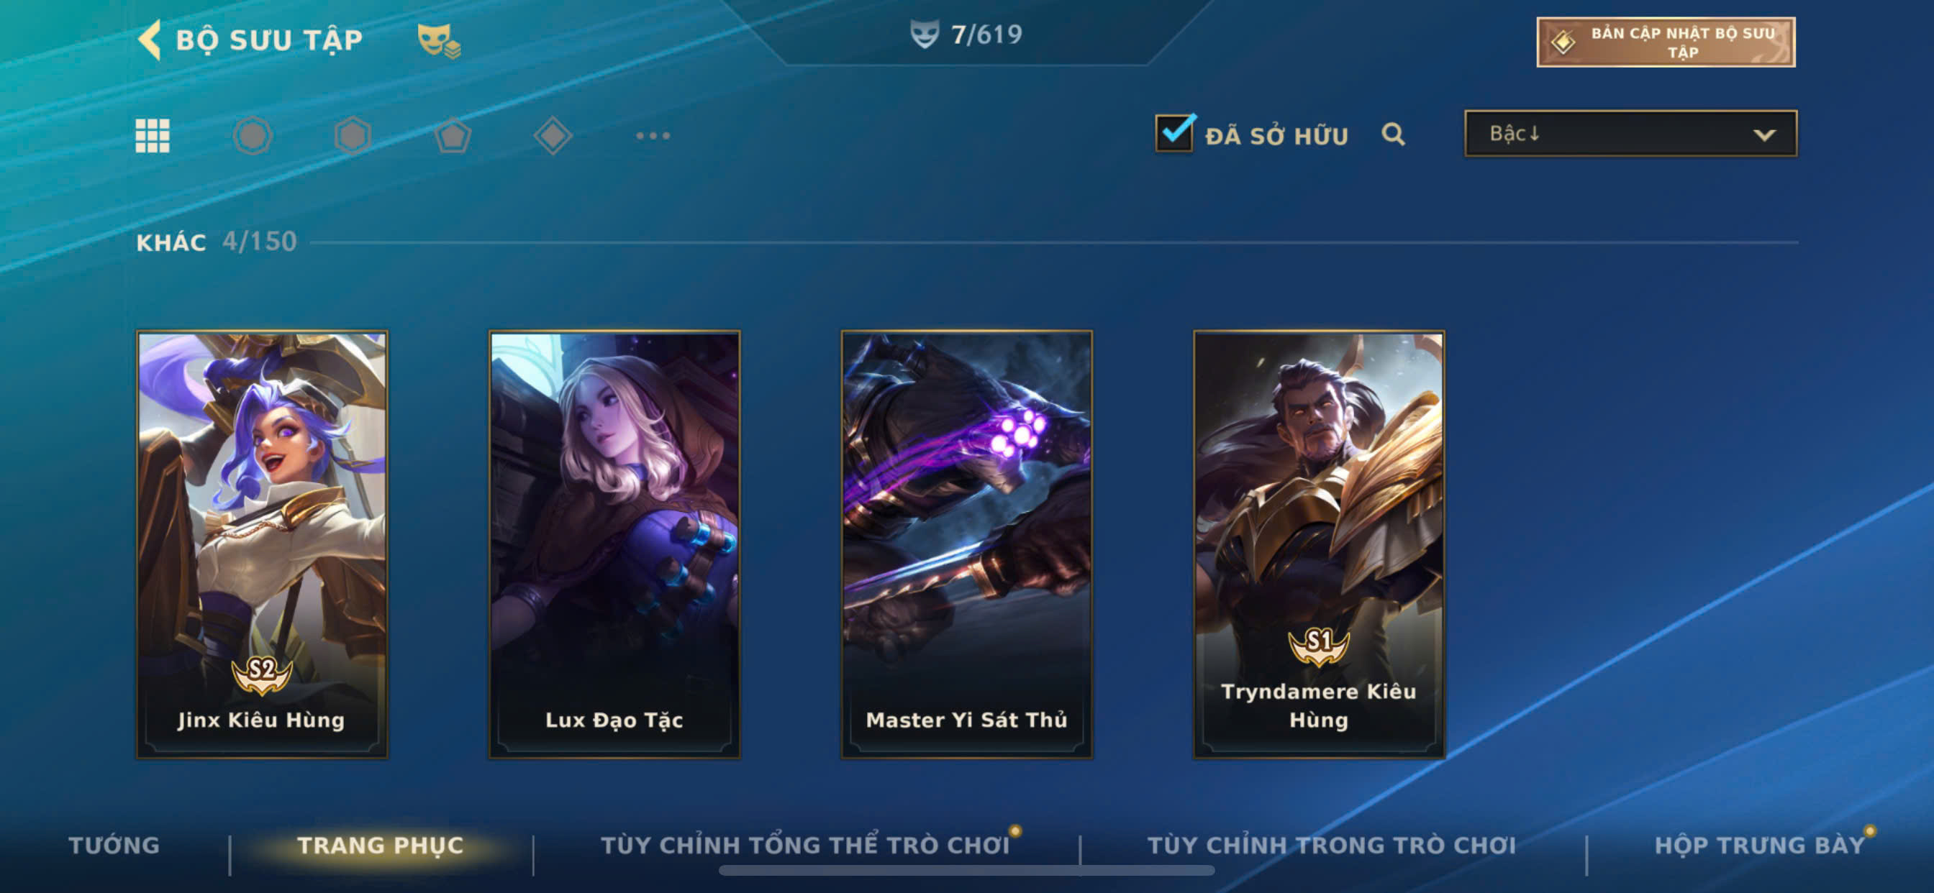Open the skin shop mask icon
The image size is (1934, 893).
tap(439, 40)
